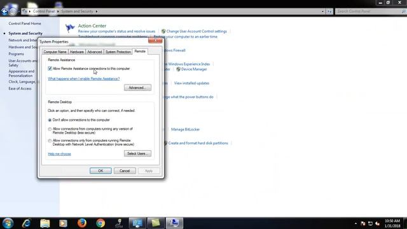The width and height of the screenshot is (407, 229).
Task: Select Don't allow connections to this computer
Action: point(50,120)
